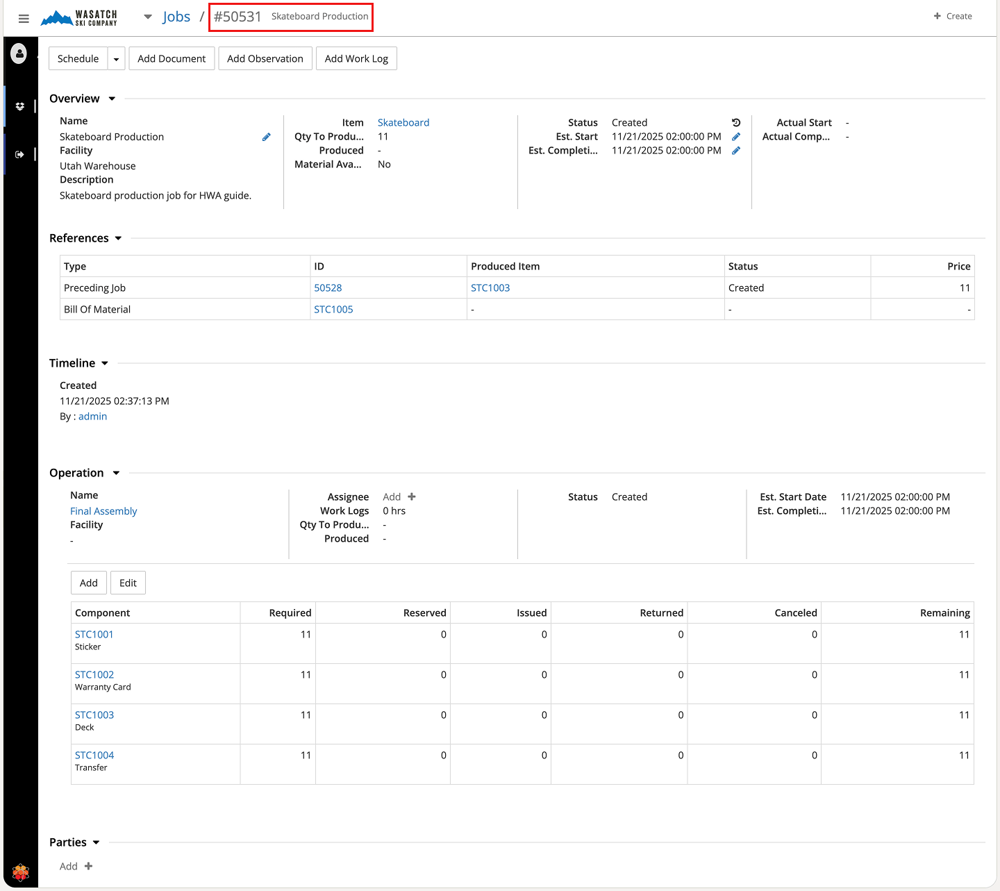Open the hamburger navigation menu

pyautogui.click(x=24, y=19)
